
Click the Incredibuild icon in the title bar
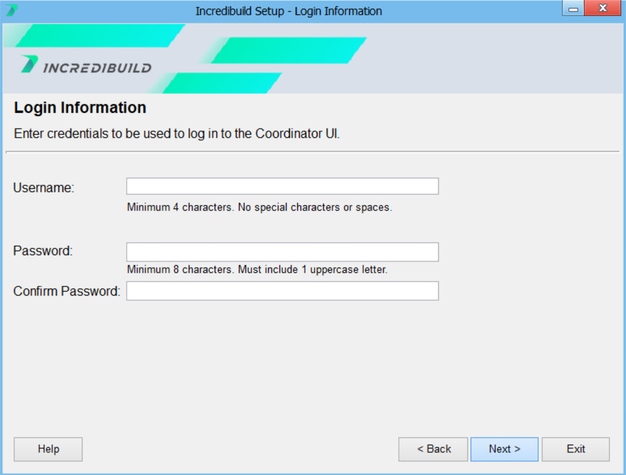(11, 10)
